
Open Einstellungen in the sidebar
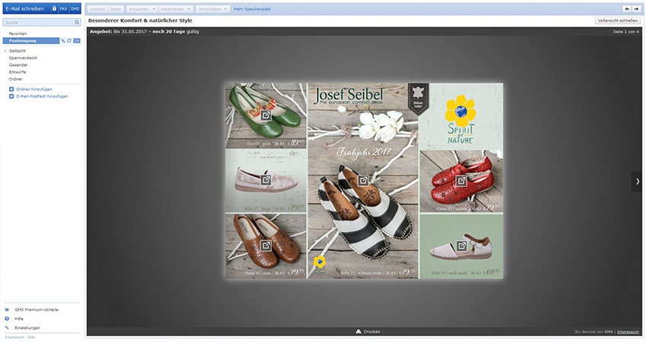(x=27, y=328)
